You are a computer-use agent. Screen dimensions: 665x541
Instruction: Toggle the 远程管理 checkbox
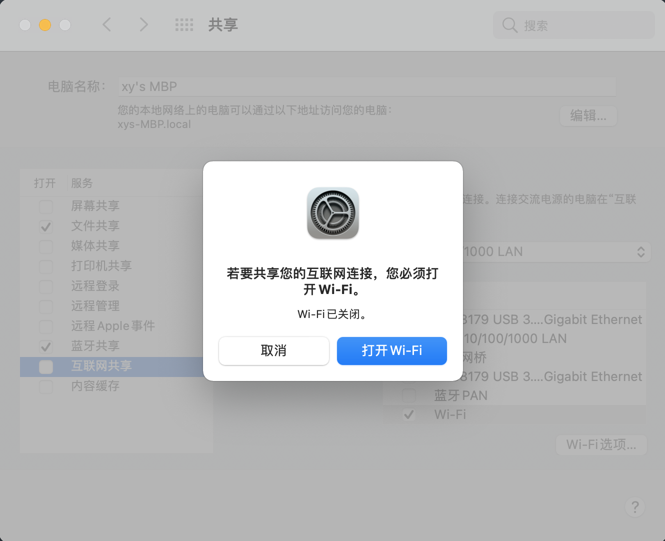coord(46,306)
